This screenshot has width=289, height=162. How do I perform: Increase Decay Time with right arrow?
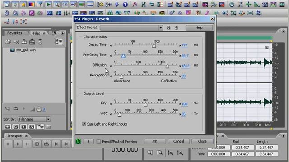coord(180,45)
